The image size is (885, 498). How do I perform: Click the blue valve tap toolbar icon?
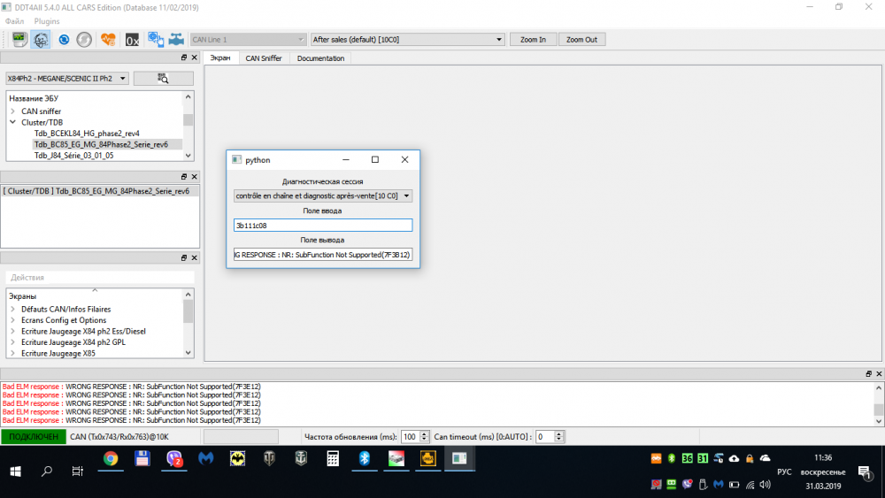(x=176, y=40)
